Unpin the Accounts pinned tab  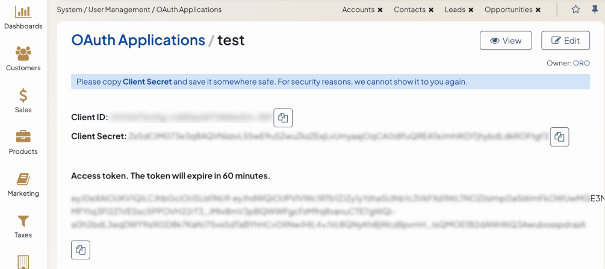point(380,10)
